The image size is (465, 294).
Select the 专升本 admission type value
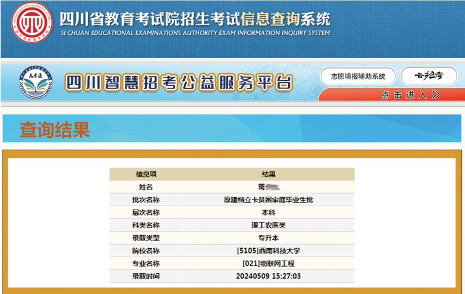(268, 238)
